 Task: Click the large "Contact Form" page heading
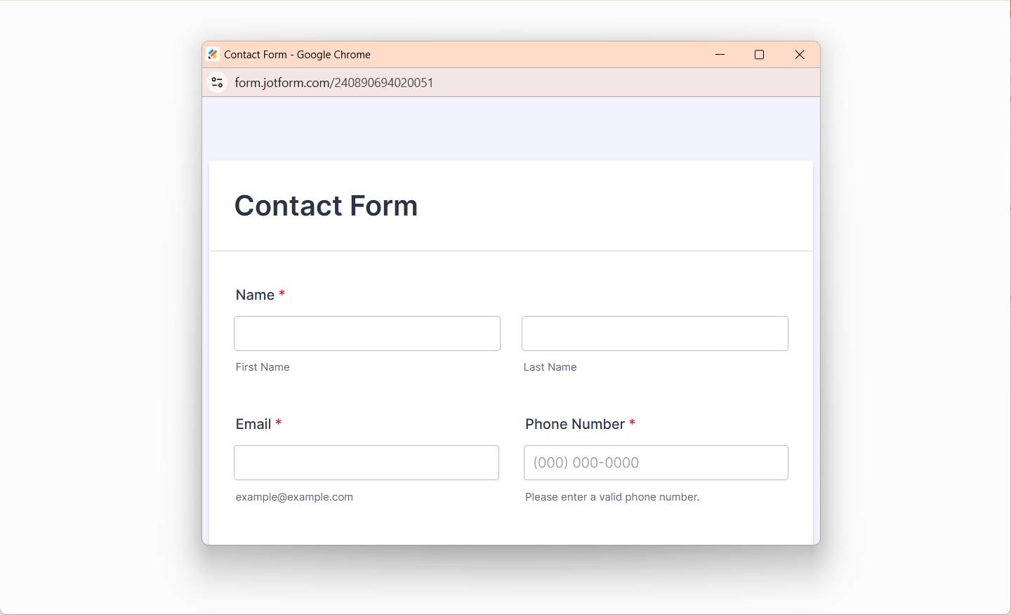(326, 206)
